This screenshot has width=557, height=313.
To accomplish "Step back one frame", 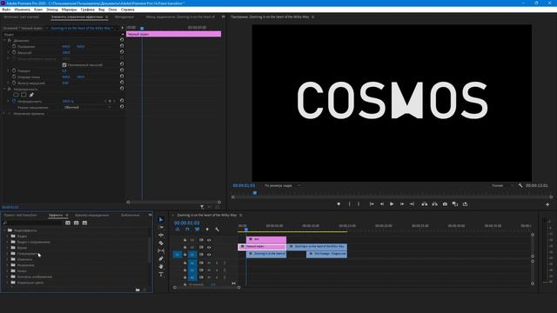I will tap(382, 204).
